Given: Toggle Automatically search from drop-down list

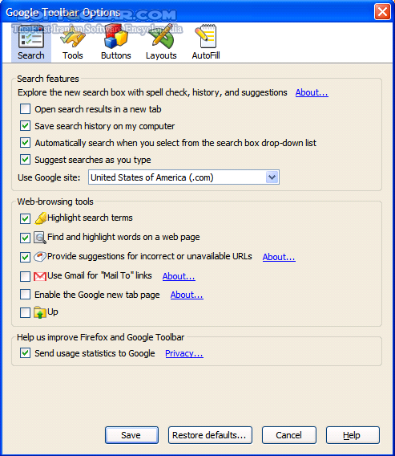Looking at the screenshot, I should tap(26, 143).
